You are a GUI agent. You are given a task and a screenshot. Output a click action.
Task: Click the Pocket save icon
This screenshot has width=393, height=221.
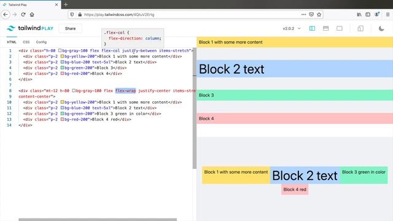coord(311,15)
